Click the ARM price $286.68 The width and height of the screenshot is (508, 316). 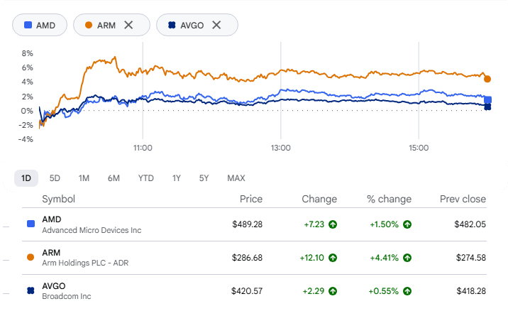(247, 258)
